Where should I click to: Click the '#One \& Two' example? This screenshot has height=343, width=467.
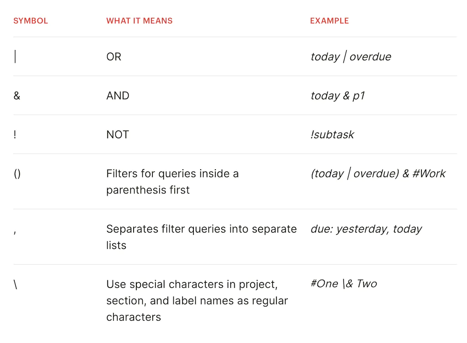pos(343,284)
